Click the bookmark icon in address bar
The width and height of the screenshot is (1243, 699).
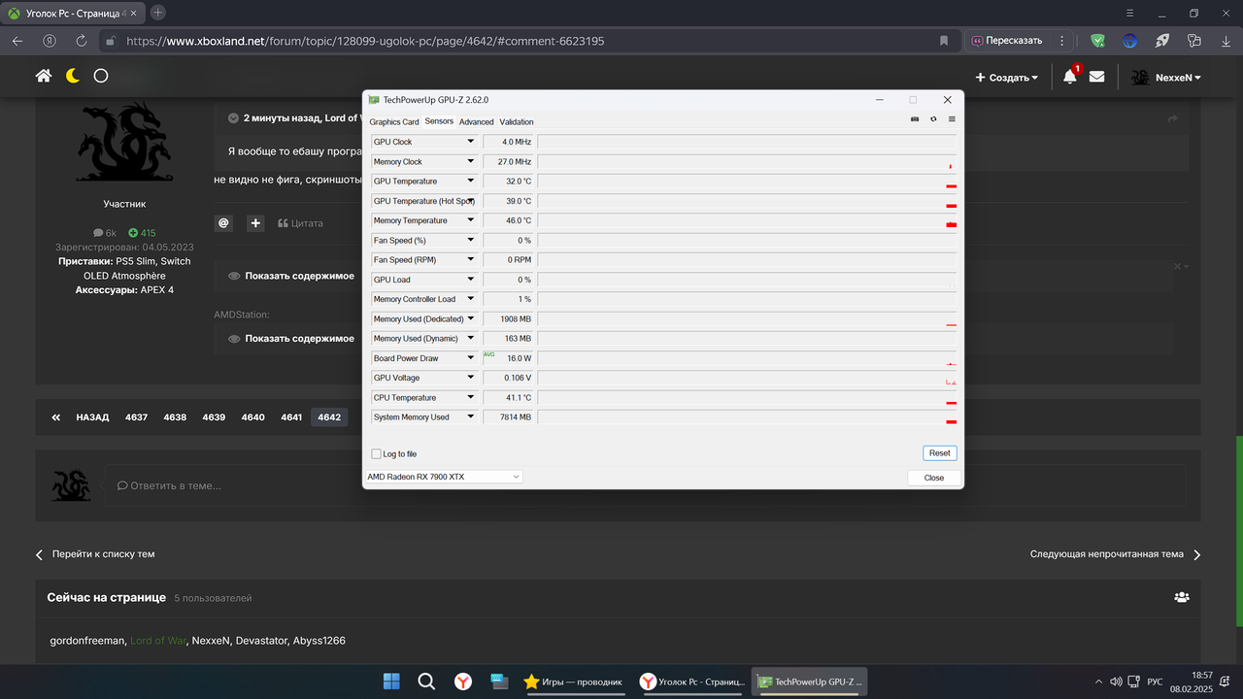pos(944,41)
